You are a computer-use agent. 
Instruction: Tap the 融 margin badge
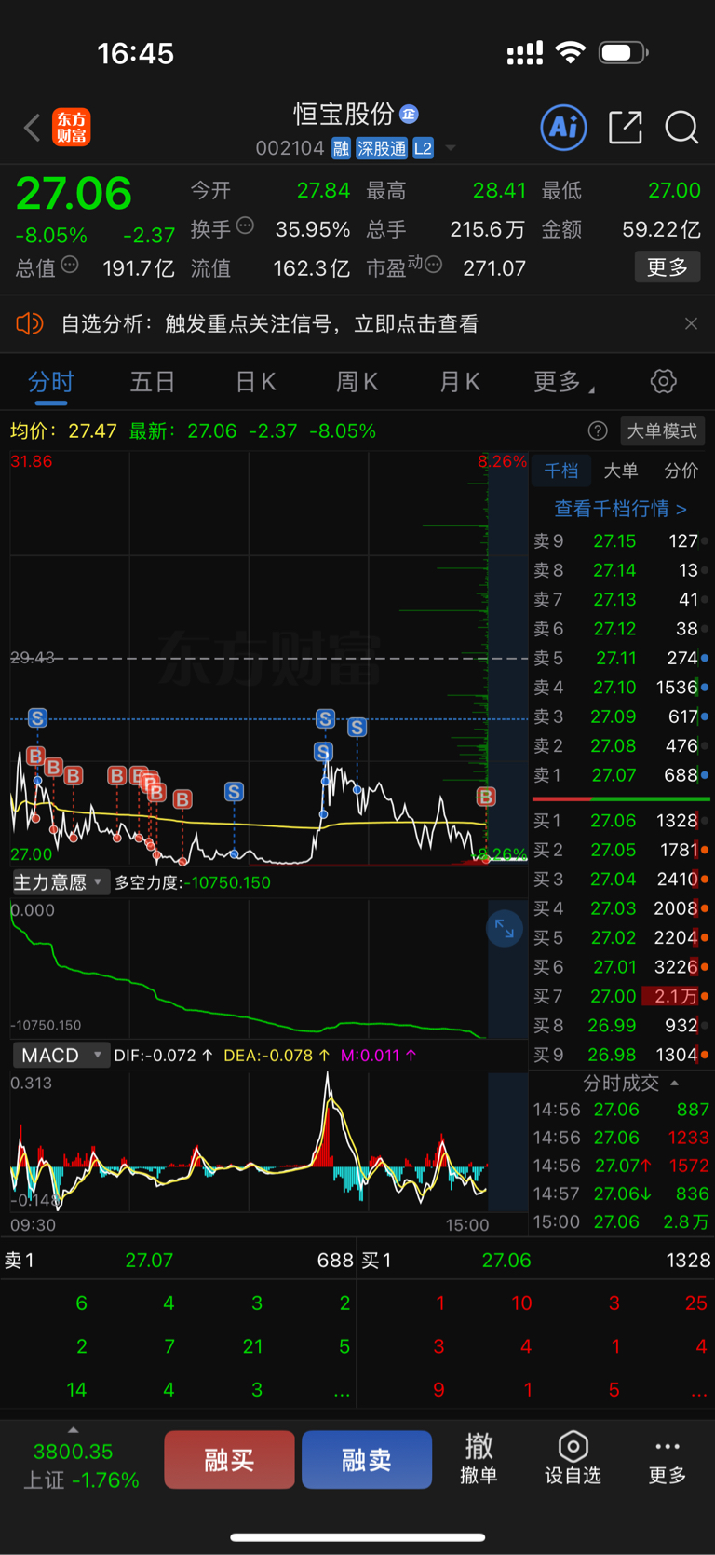[341, 148]
